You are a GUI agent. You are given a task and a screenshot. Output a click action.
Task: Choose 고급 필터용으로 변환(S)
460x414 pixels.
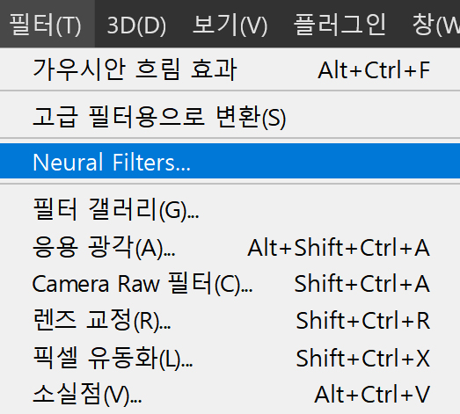[x=230, y=117]
